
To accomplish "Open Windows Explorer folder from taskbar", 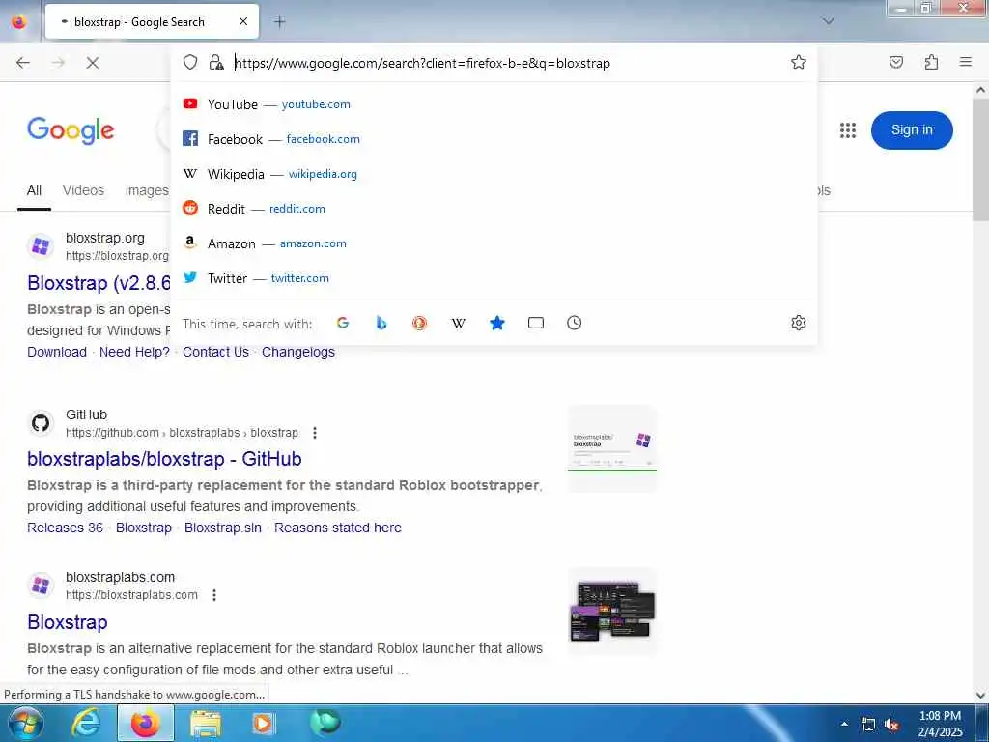I will point(206,723).
